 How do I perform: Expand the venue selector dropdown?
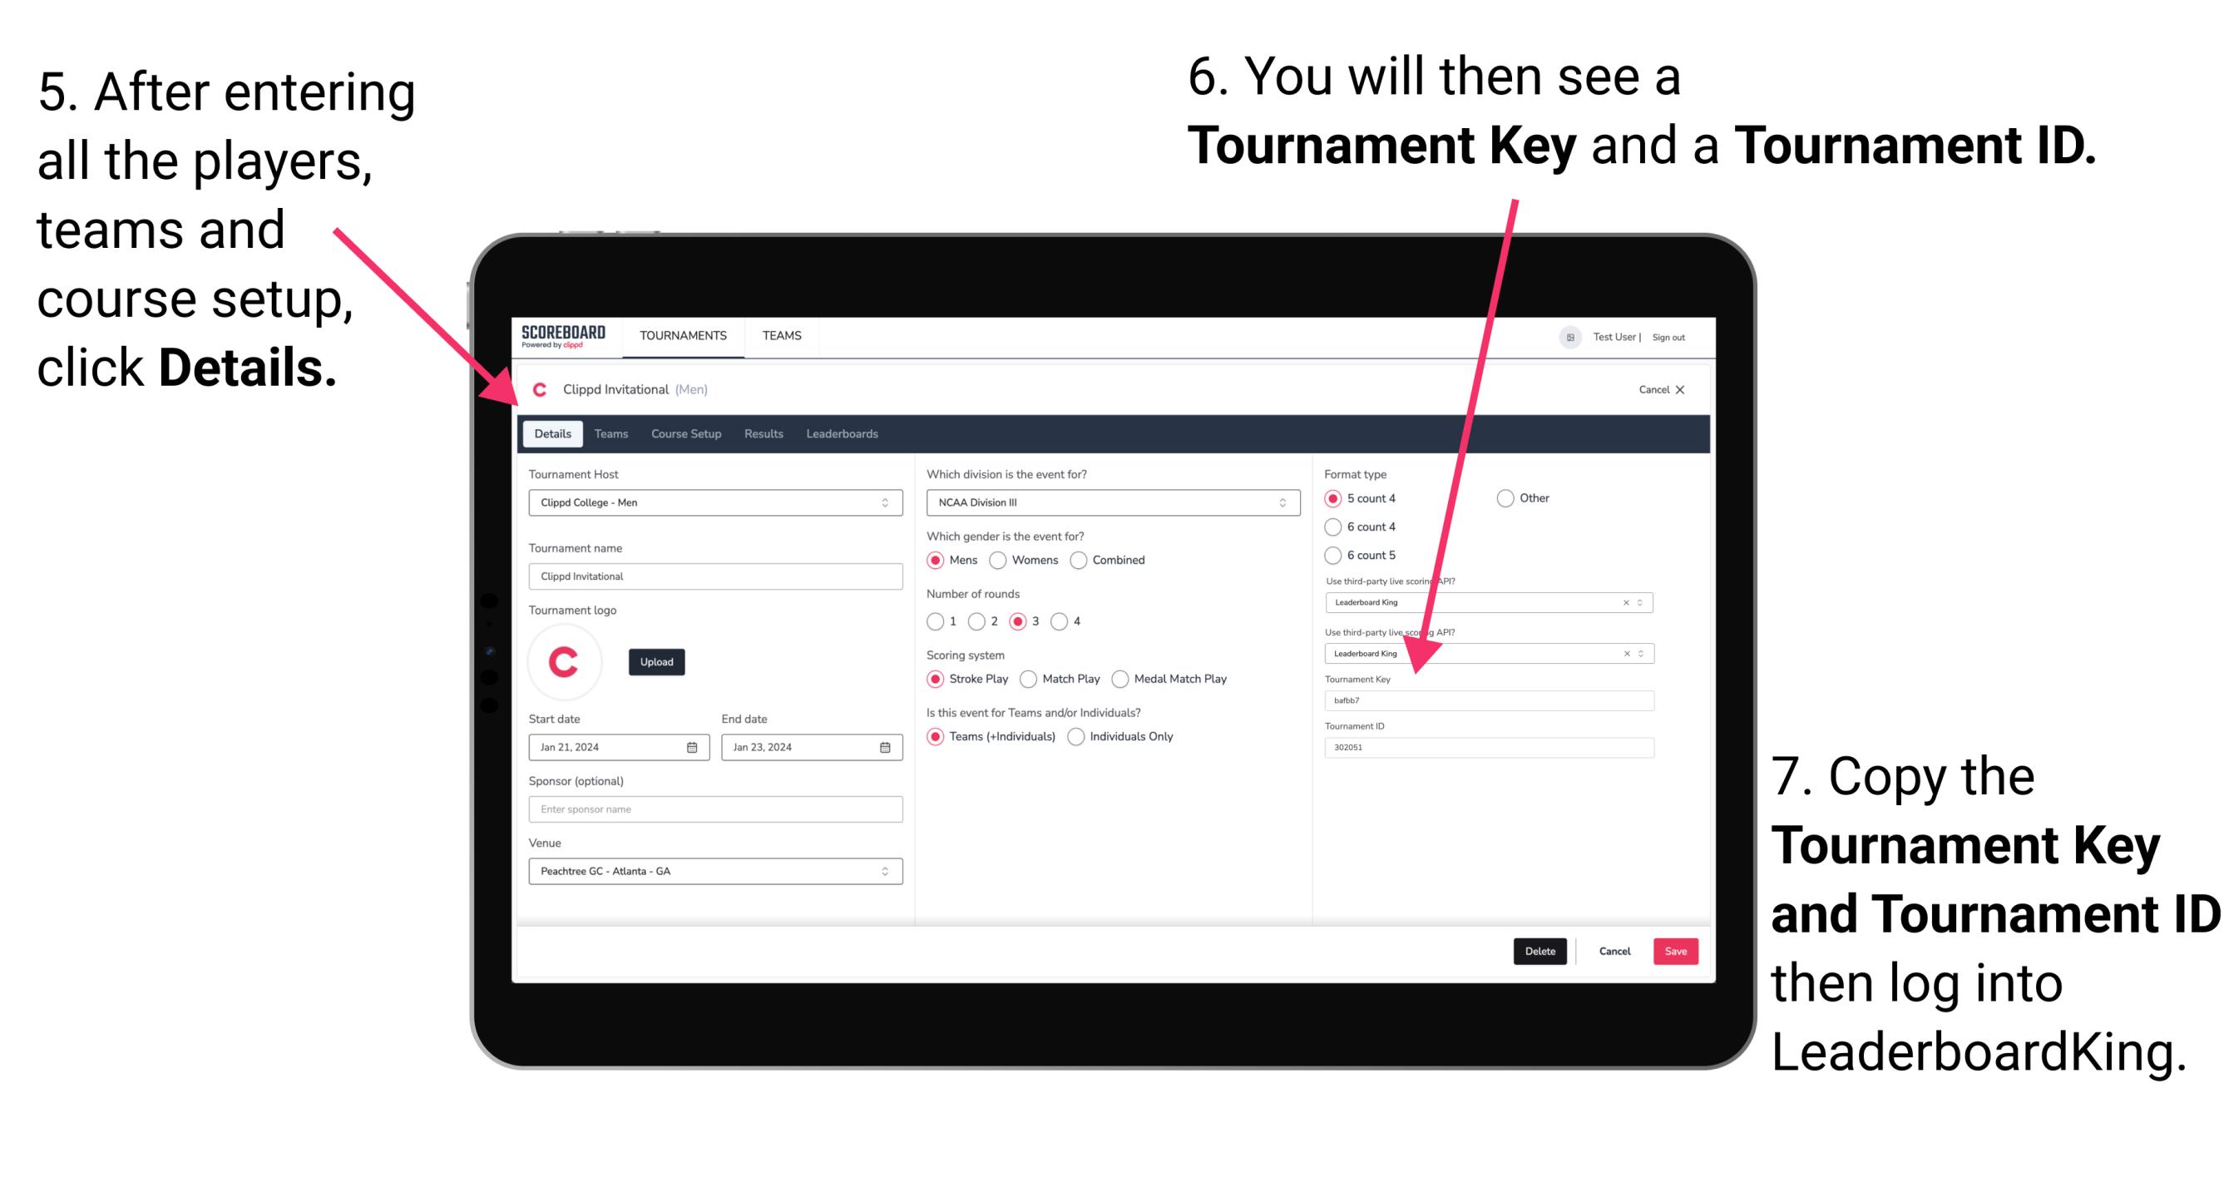886,873
